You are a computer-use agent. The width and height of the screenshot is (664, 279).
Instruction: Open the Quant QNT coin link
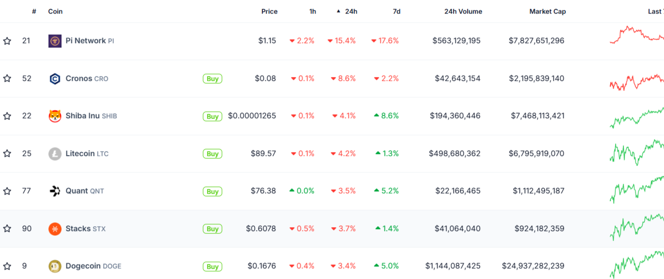pos(85,191)
